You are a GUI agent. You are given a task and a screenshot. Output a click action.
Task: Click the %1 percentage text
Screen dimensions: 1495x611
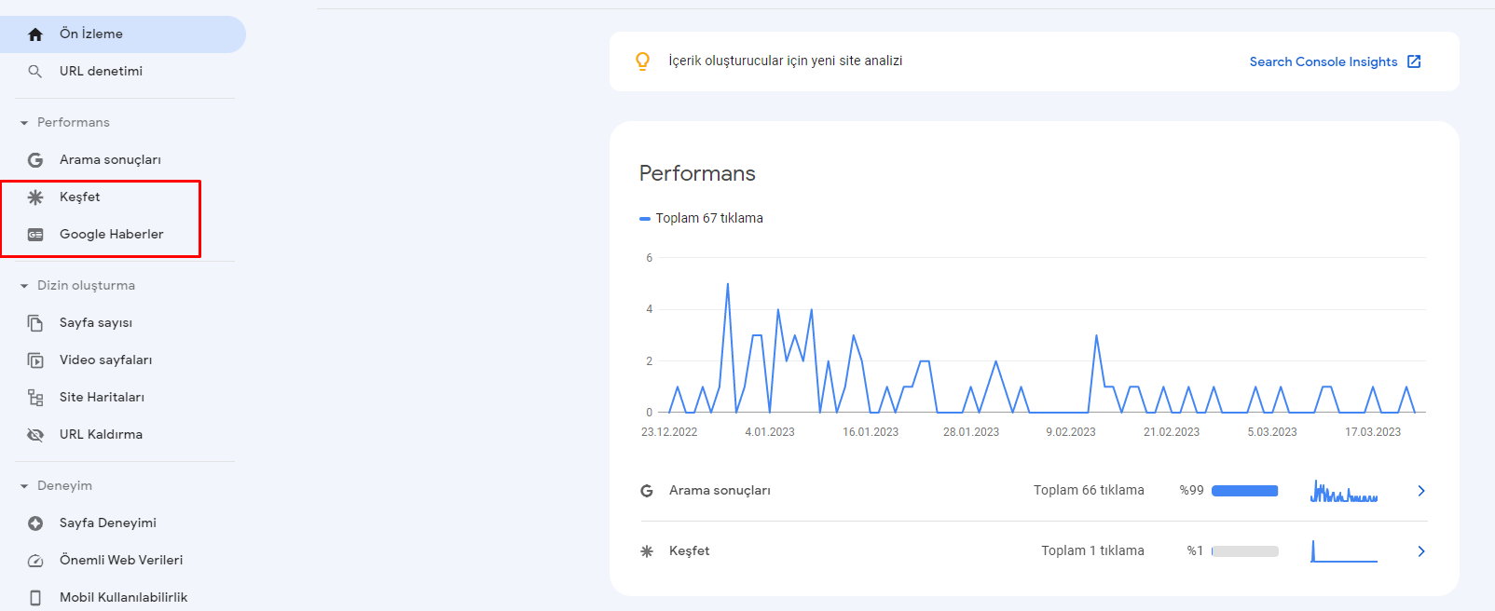(x=1195, y=551)
